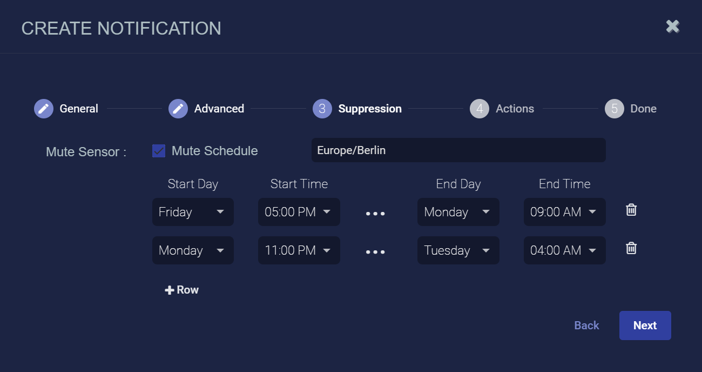
Task: Open the 05:00 PM start time dropdown
Action: [x=299, y=212]
